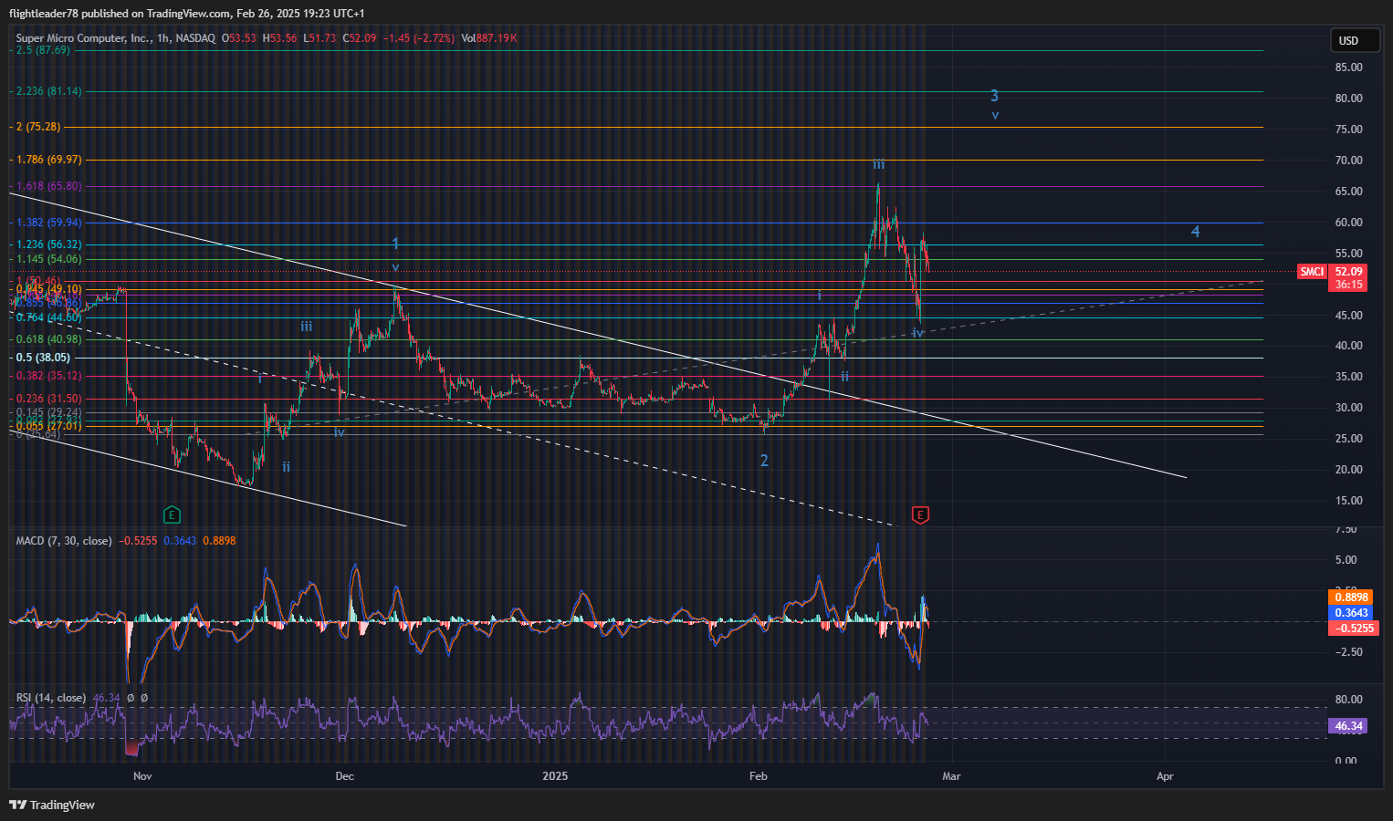Click the blue 0.3643 MACD axis label
The width and height of the screenshot is (1393, 821).
pos(1351,613)
